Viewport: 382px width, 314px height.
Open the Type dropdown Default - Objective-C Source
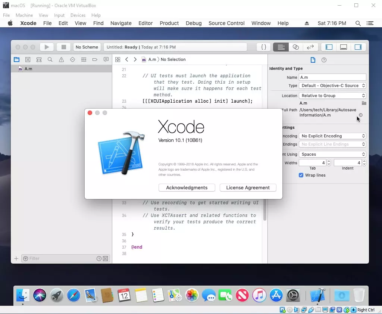coord(332,86)
